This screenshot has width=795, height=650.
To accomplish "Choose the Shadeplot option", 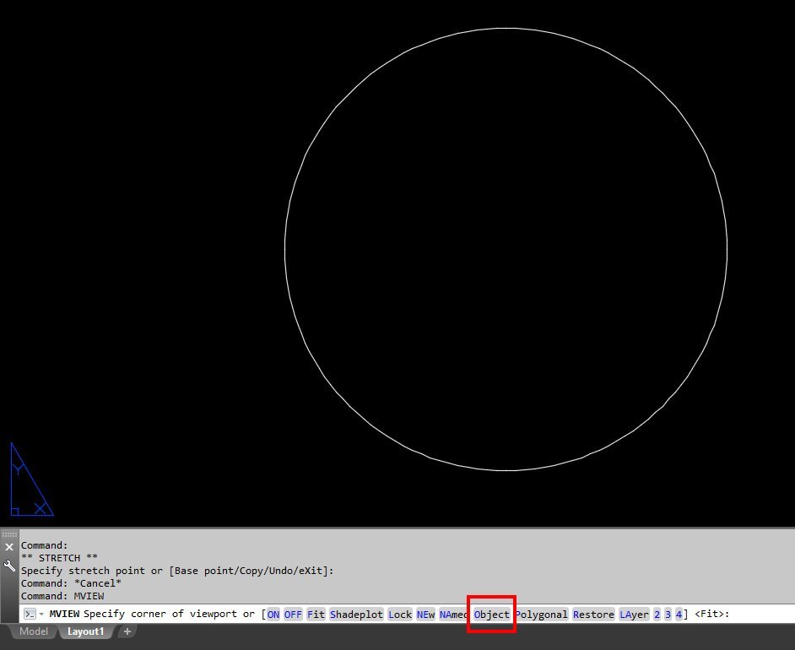I will [x=356, y=615].
